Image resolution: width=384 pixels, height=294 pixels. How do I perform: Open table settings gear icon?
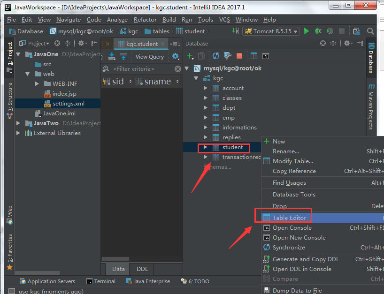click(x=176, y=56)
